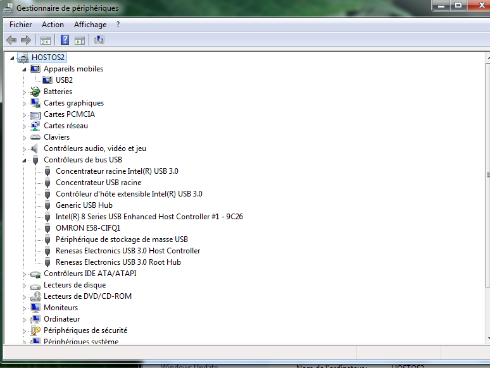Click the Appareils mobiles category icon

point(35,69)
